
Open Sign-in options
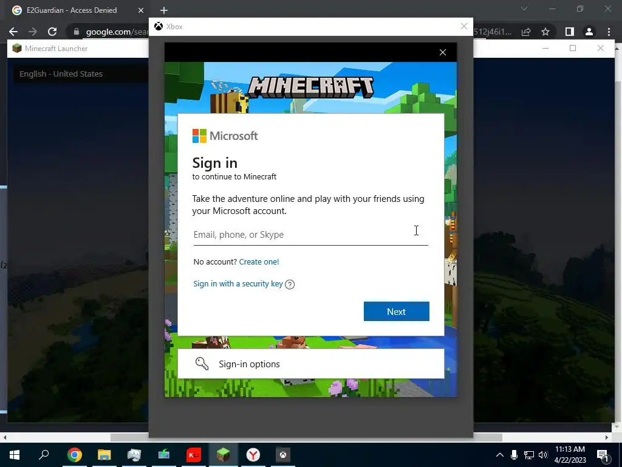click(x=311, y=364)
